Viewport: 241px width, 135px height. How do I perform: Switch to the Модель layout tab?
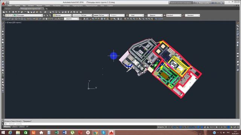[7, 127]
